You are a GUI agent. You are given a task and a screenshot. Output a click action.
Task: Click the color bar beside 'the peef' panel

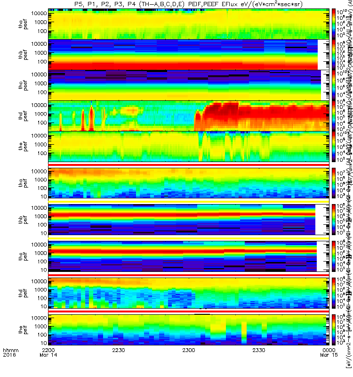point(334,147)
